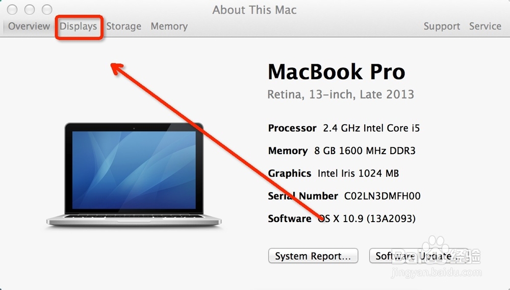The image size is (510, 290).
Task: Click the System Report button
Action: [313, 256]
